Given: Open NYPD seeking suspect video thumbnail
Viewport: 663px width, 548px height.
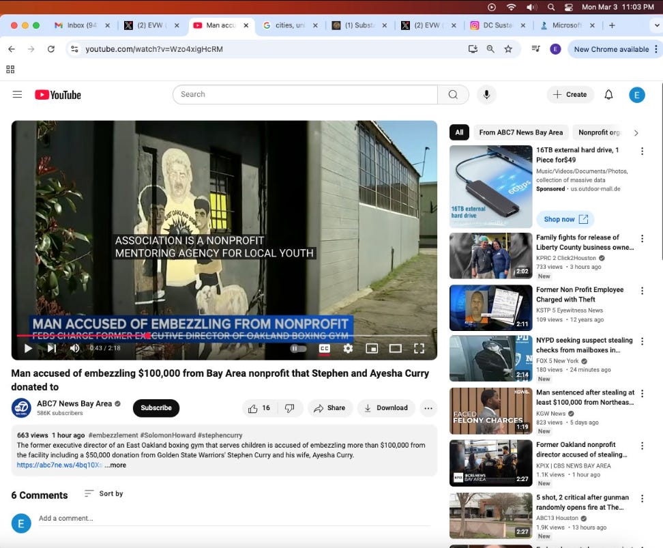Looking at the screenshot, I should 490,358.
